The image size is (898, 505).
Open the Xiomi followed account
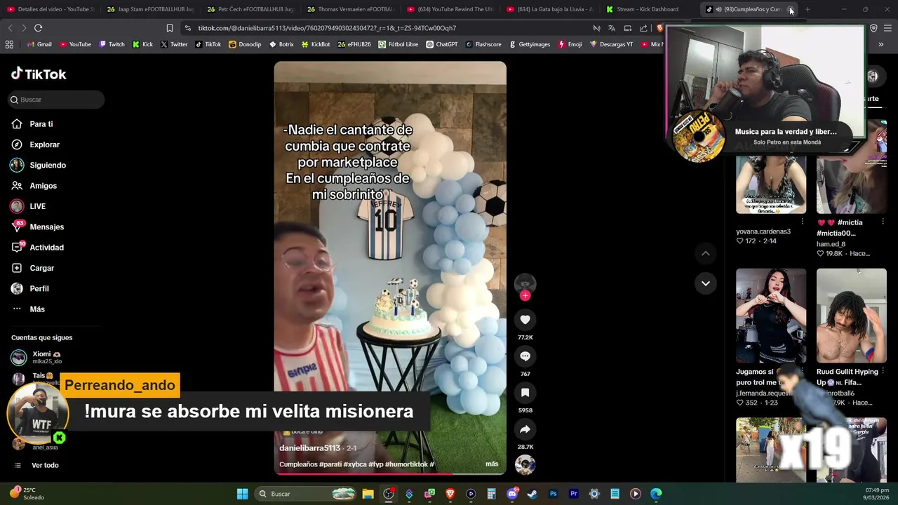(x=46, y=357)
